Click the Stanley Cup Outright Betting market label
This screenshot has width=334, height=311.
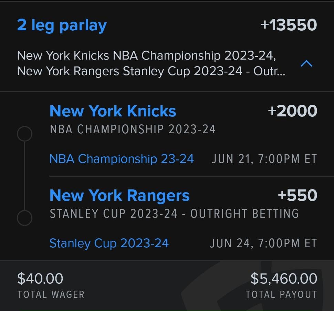click(x=174, y=214)
